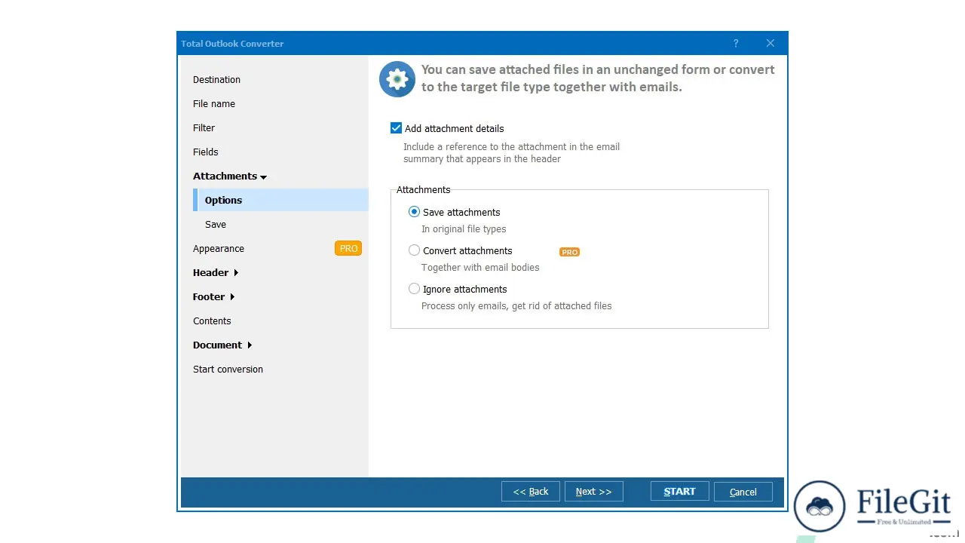The width and height of the screenshot is (965, 543).
Task: Open the Destination page
Action: tap(216, 79)
